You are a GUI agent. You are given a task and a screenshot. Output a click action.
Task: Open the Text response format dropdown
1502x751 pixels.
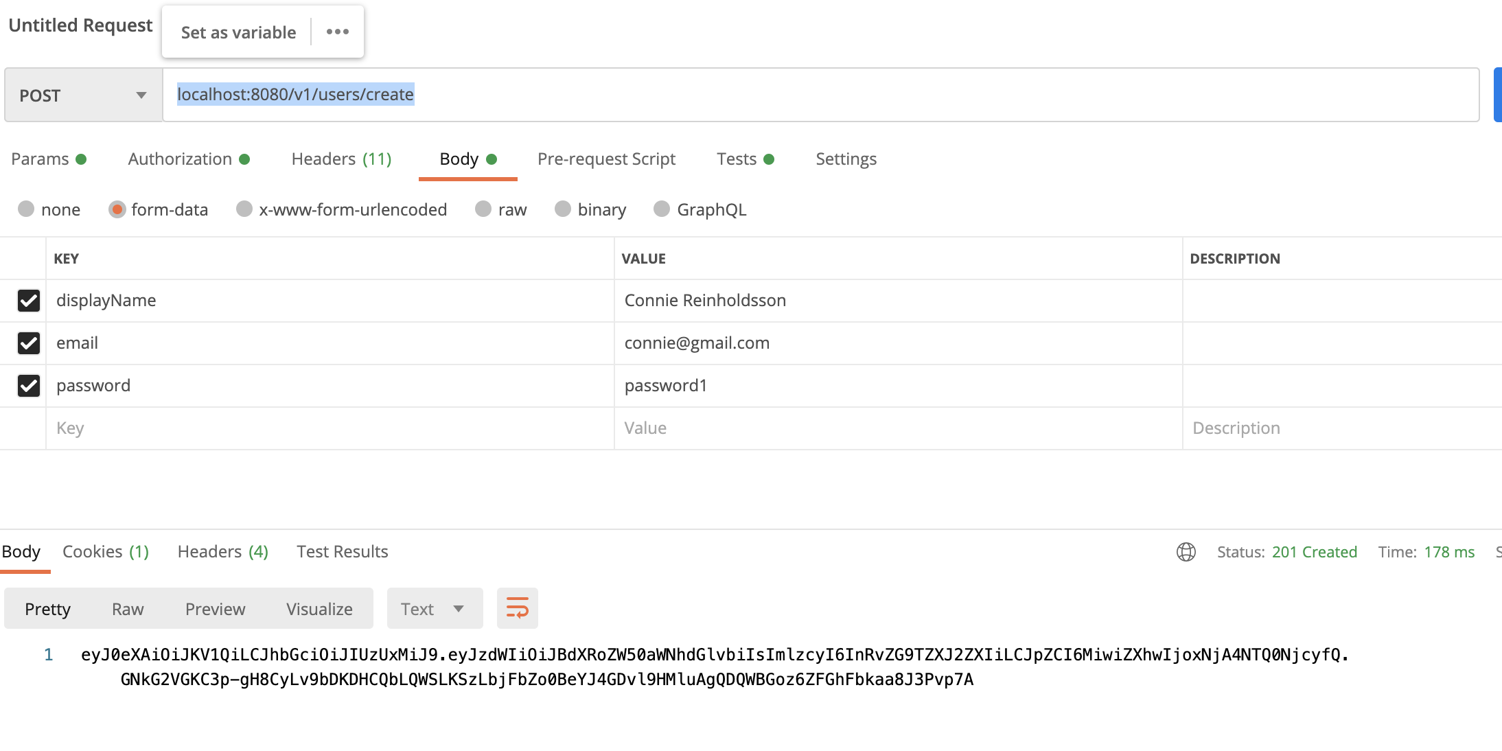click(x=434, y=608)
